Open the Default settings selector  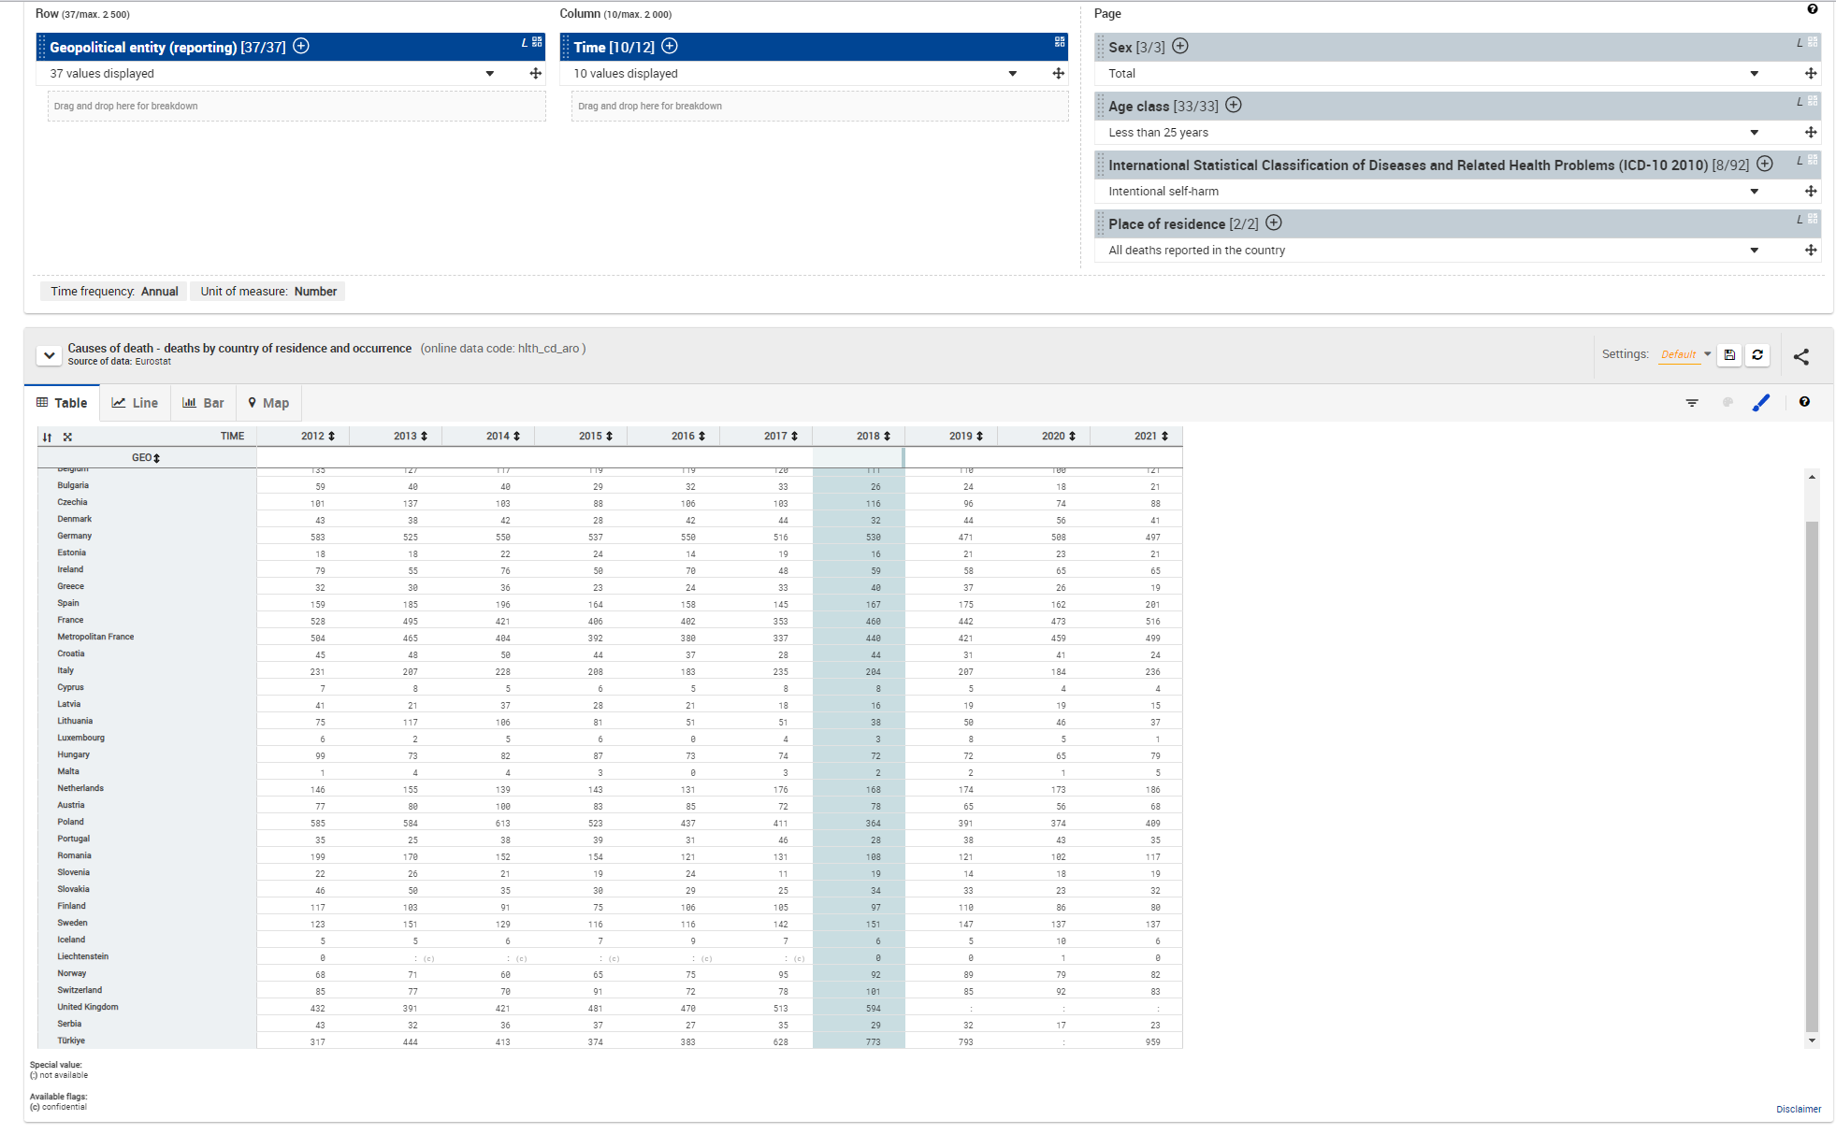[1685, 354]
